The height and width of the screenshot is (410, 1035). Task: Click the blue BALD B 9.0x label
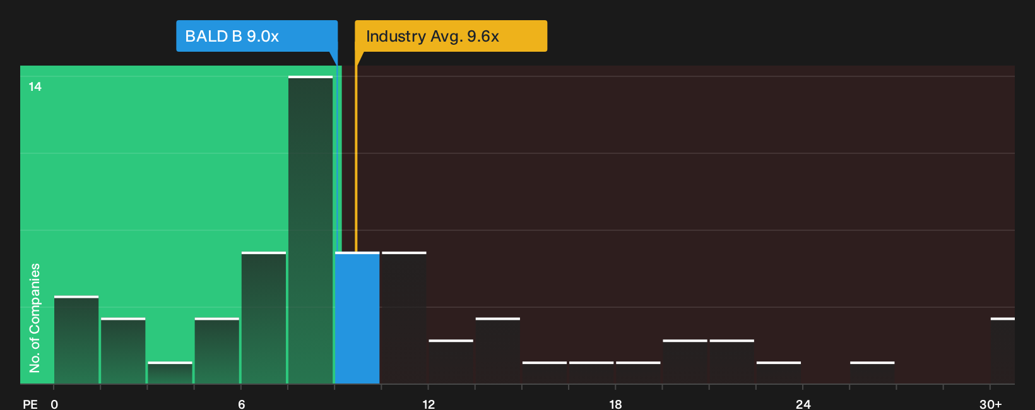[257, 36]
